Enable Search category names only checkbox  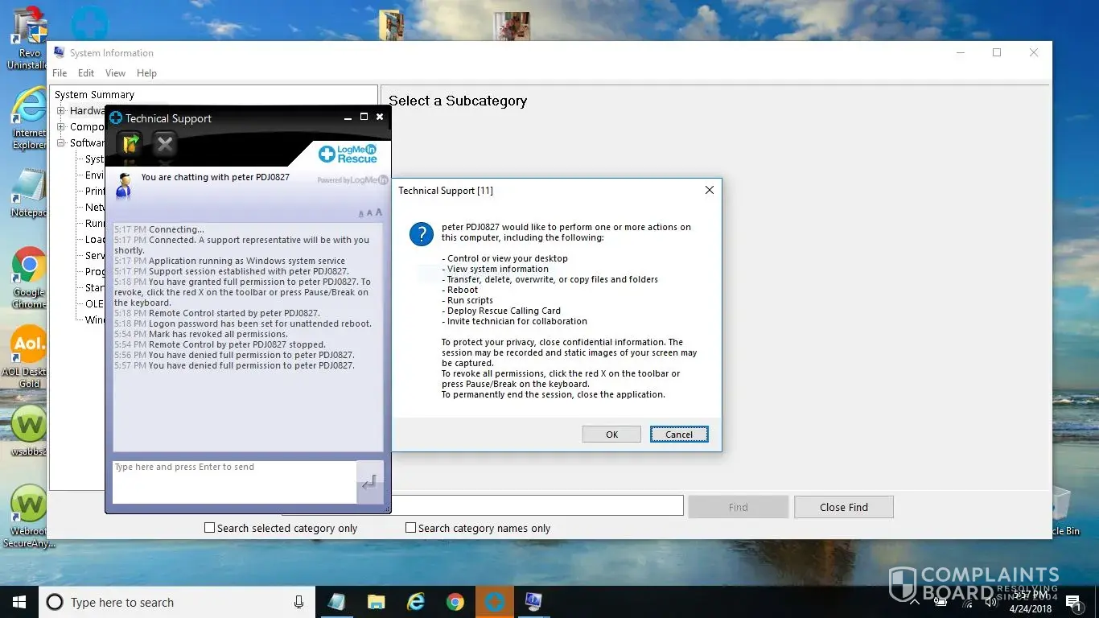click(x=411, y=528)
